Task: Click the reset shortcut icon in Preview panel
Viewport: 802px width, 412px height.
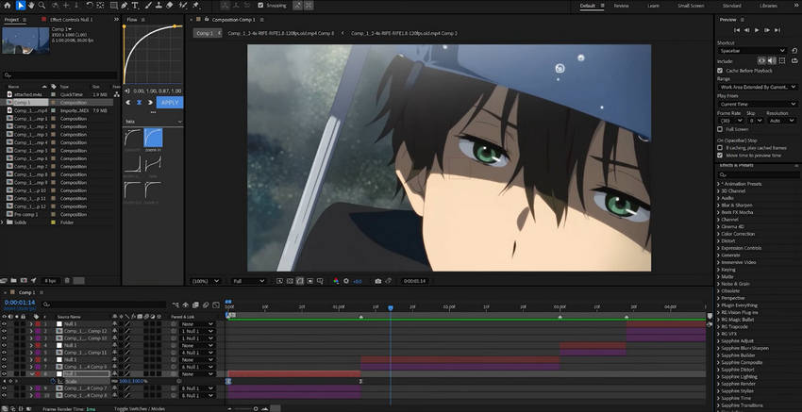Action: (794, 51)
